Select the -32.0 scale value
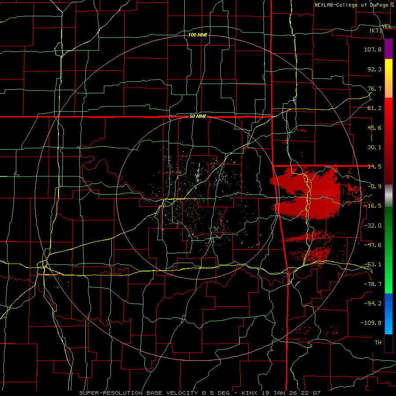 click(x=373, y=226)
